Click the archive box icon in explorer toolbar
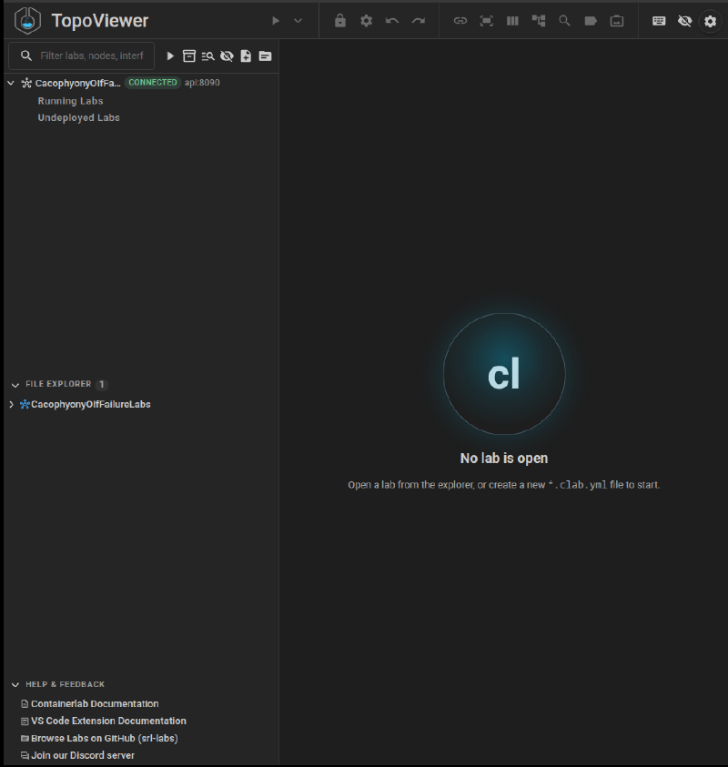This screenshot has height=767, width=728. [x=189, y=56]
